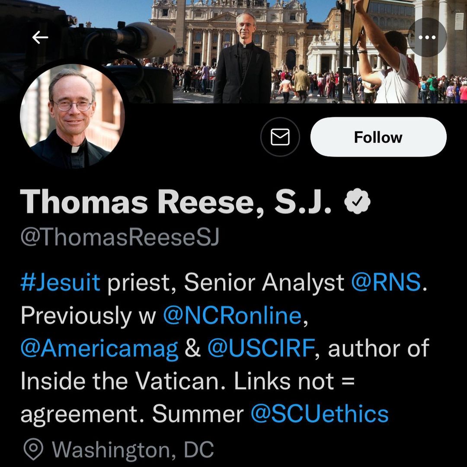
Task: Open the three-dot more options menu
Action: click(427, 37)
